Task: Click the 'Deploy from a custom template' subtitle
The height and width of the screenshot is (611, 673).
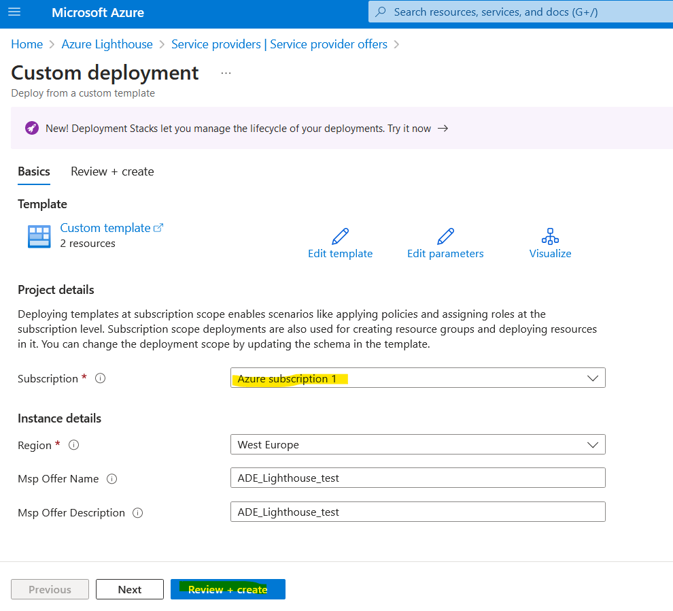Action: (83, 93)
